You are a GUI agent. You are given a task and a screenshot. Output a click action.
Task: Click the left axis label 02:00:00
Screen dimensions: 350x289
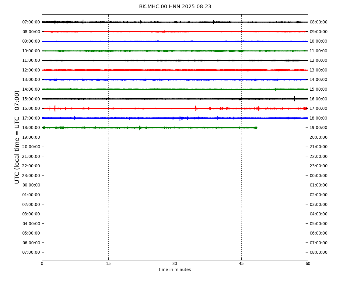tap(31, 204)
